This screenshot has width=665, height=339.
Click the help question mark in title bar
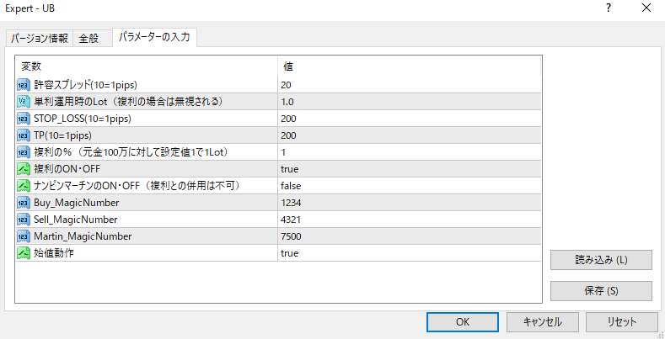click(608, 8)
